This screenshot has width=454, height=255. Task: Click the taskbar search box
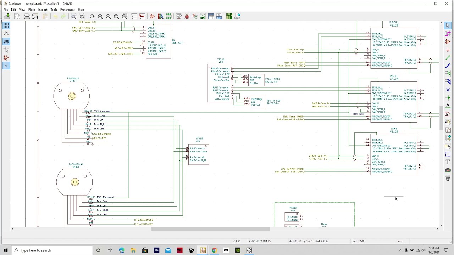coord(51,250)
